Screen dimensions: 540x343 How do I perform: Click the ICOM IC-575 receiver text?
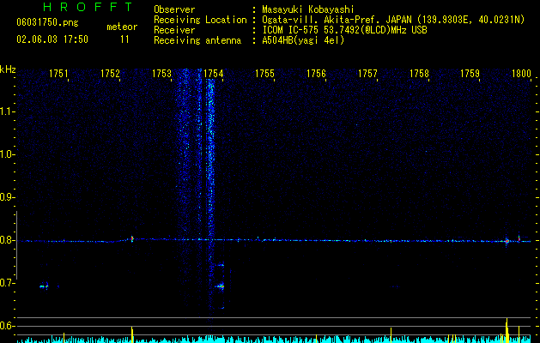(x=344, y=30)
